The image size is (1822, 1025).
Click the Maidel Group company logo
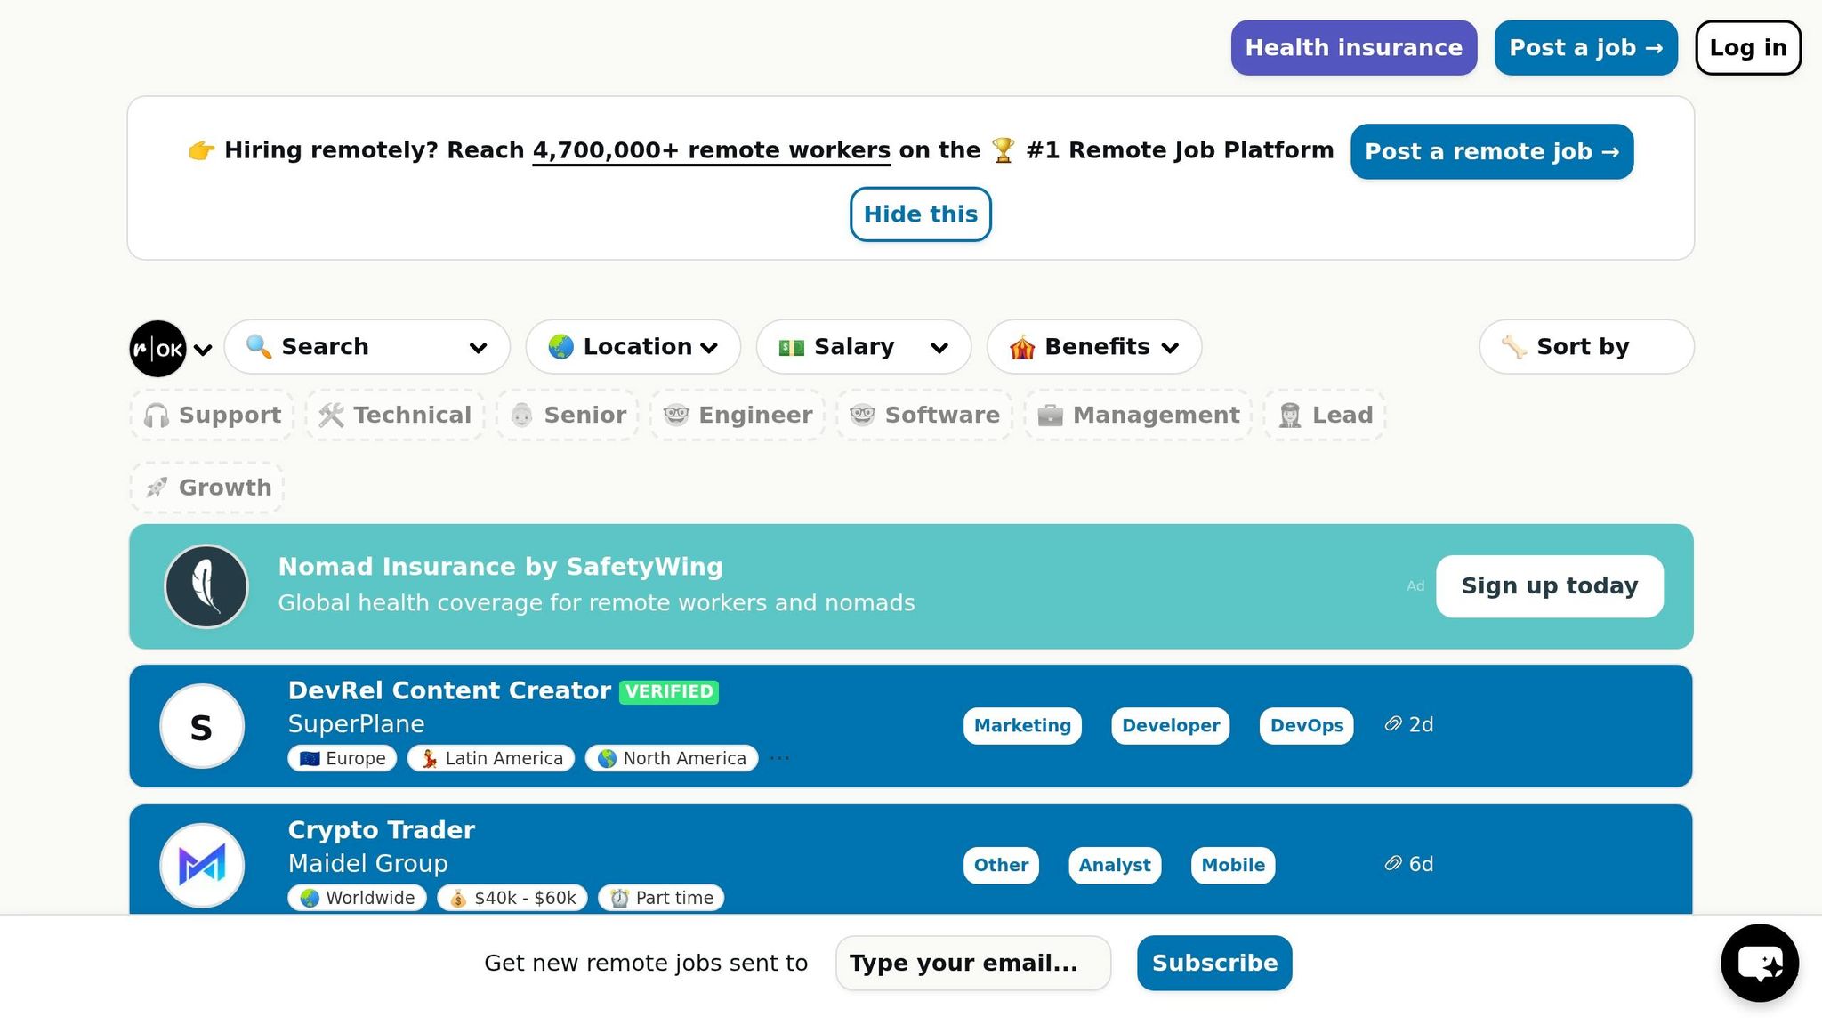coord(202,865)
